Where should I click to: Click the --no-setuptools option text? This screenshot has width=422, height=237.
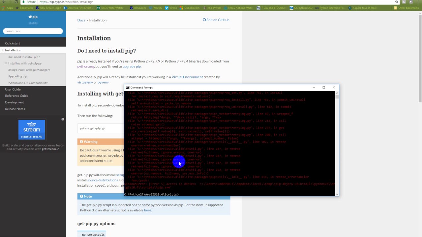pyautogui.click(x=92, y=235)
